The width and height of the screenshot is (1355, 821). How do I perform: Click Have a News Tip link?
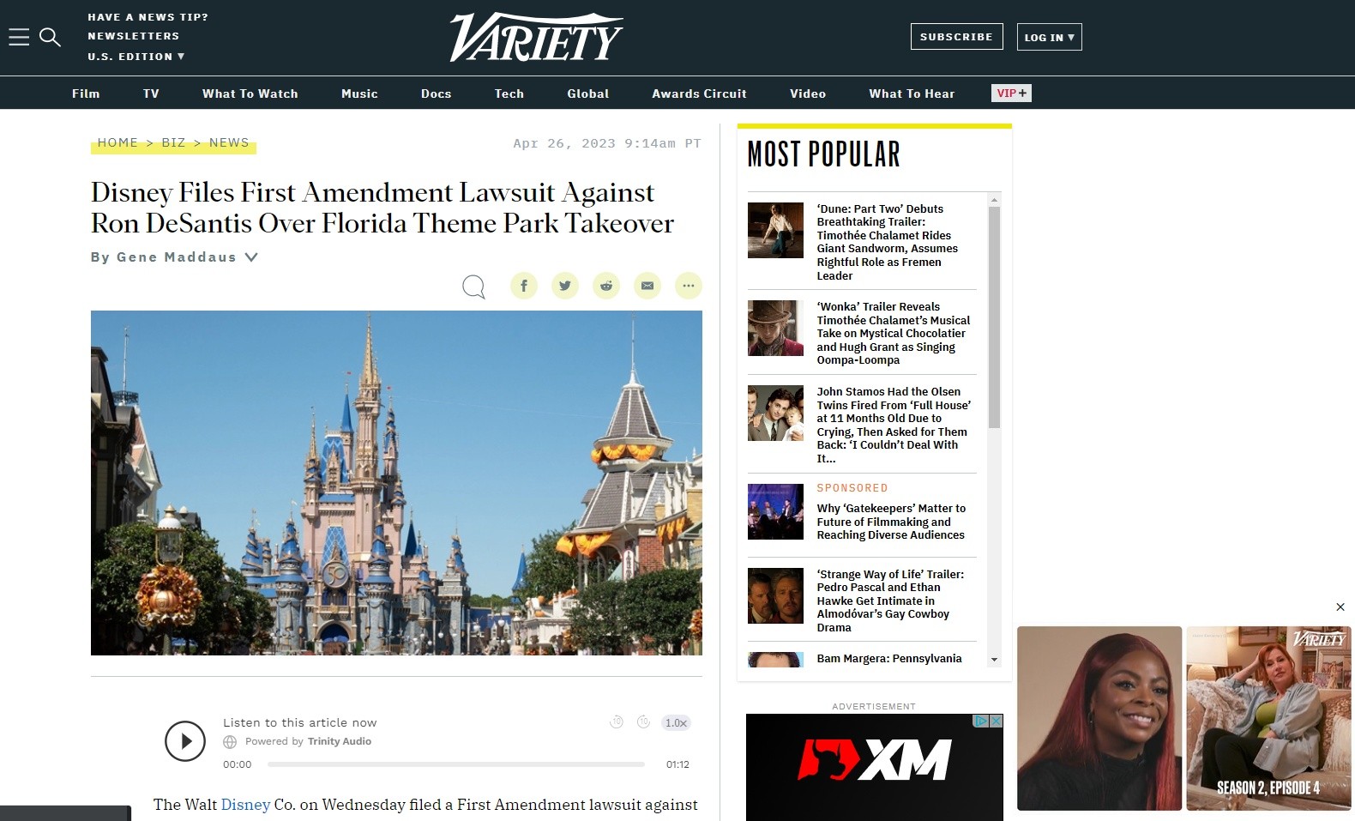[x=148, y=17]
